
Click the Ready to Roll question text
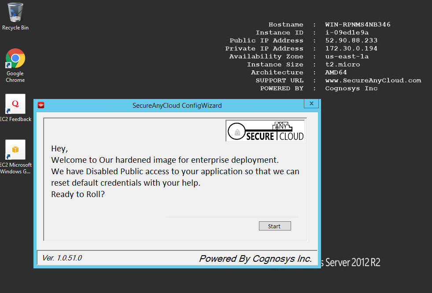78,194
